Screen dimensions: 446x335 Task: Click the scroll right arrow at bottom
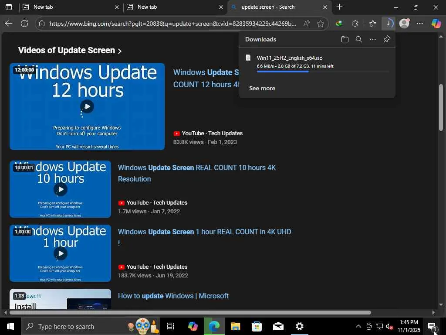pos(433,312)
